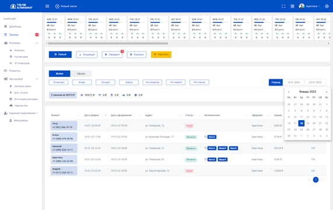Click the Входящие button

[x=87, y=55]
